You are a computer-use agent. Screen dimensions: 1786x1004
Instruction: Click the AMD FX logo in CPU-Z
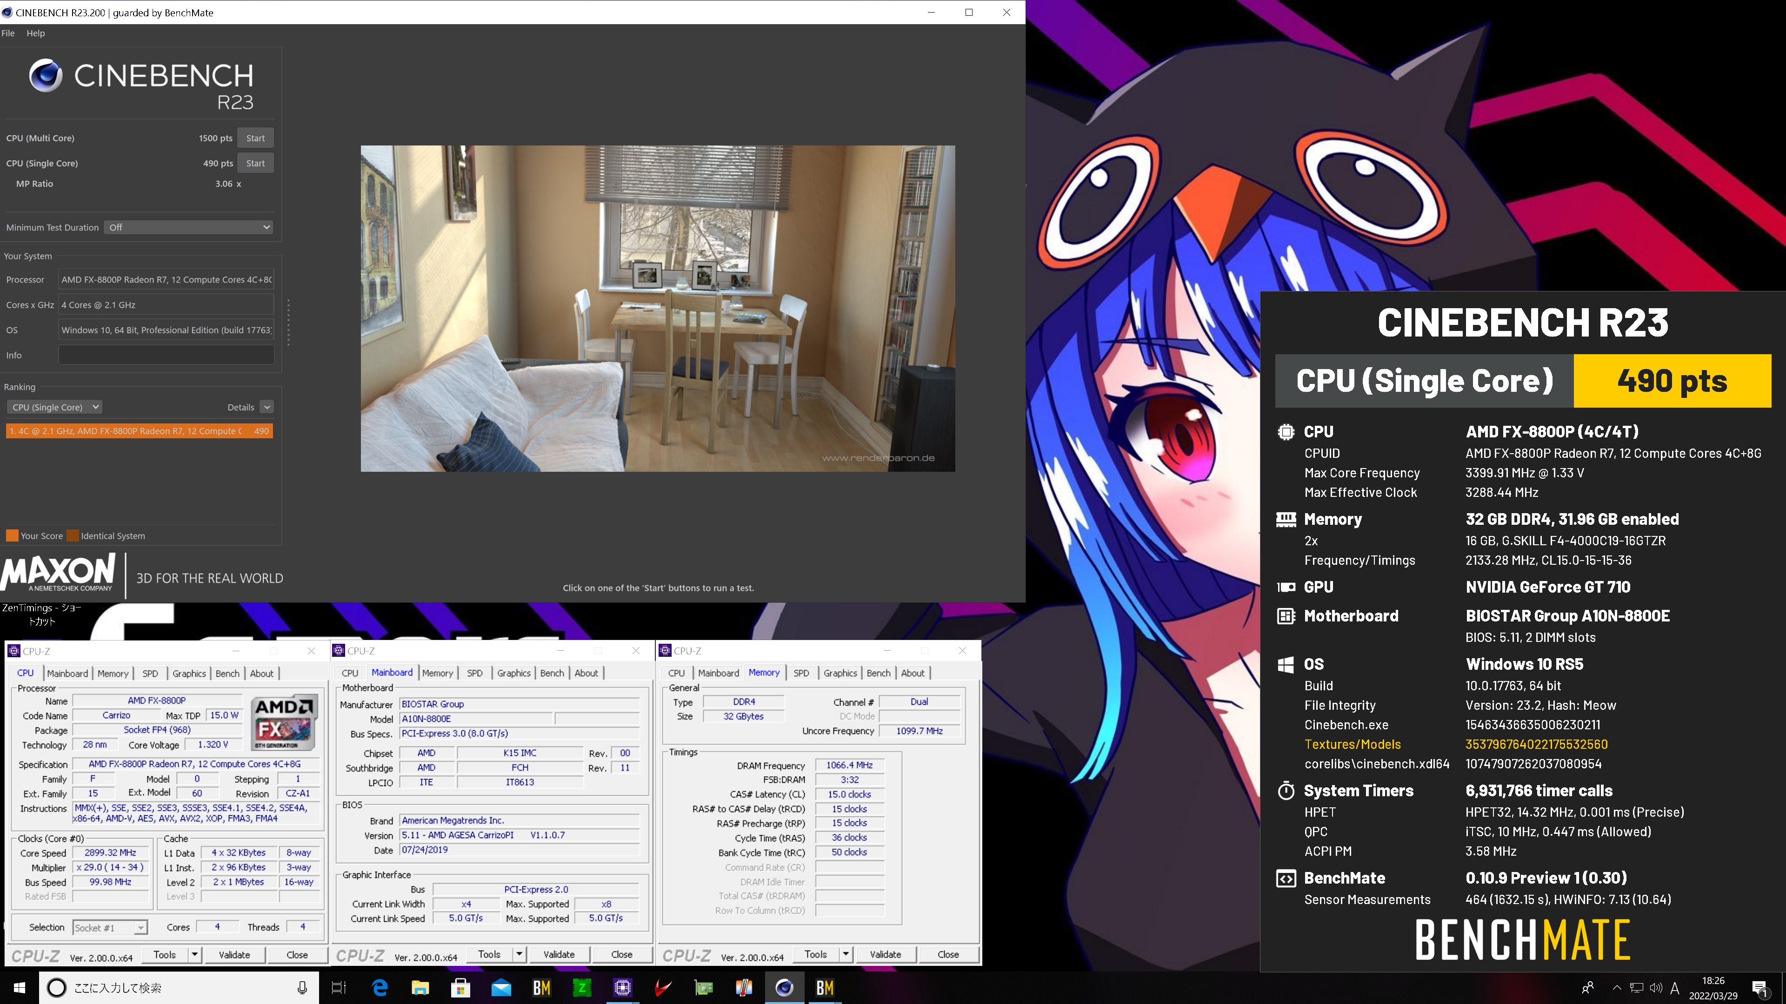click(x=285, y=722)
